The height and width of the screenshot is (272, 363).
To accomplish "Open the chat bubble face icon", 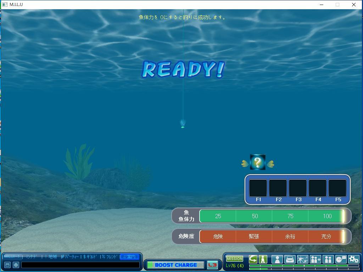I will click(341, 260).
